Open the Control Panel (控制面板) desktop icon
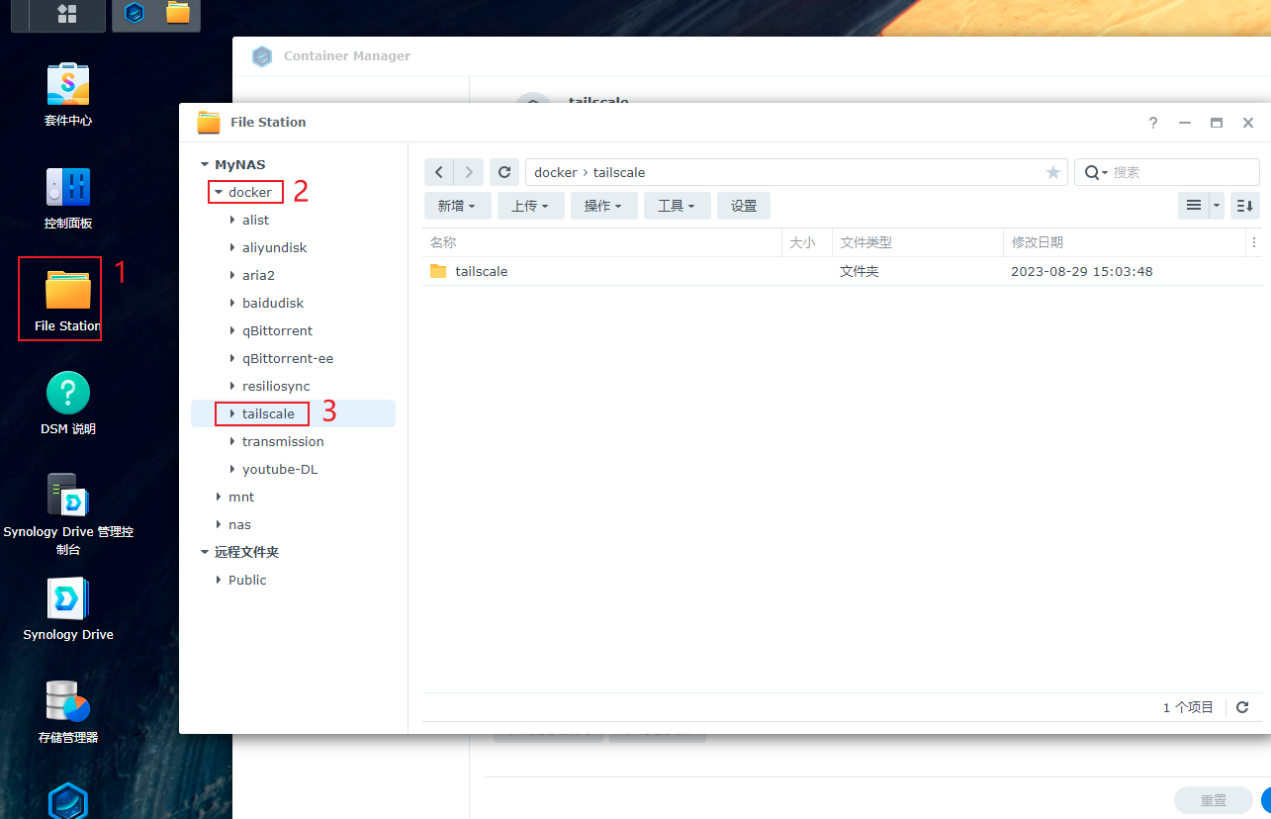Viewport: 1271px width, 819px height. point(68,199)
